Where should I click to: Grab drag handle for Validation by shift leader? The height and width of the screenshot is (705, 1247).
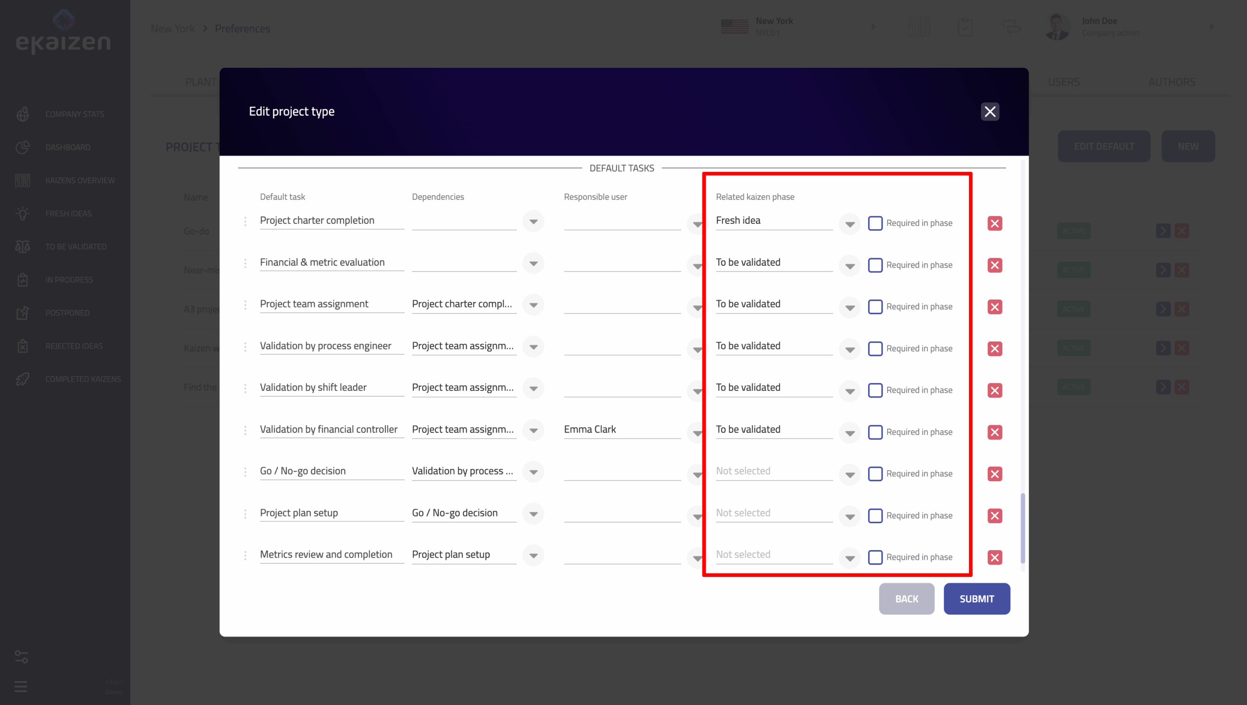[245, 388]
